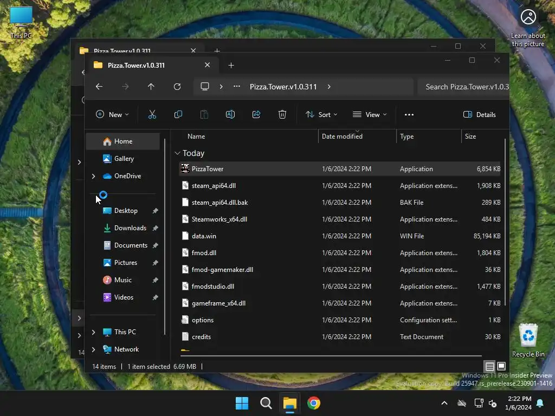
Task: Click the Share icon in toolbar
Action: pos(256,115)
